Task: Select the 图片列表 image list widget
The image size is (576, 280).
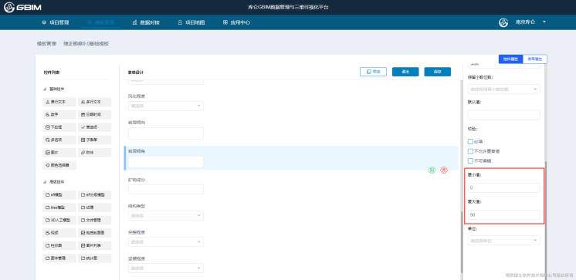Action: [x=95, y=245]
